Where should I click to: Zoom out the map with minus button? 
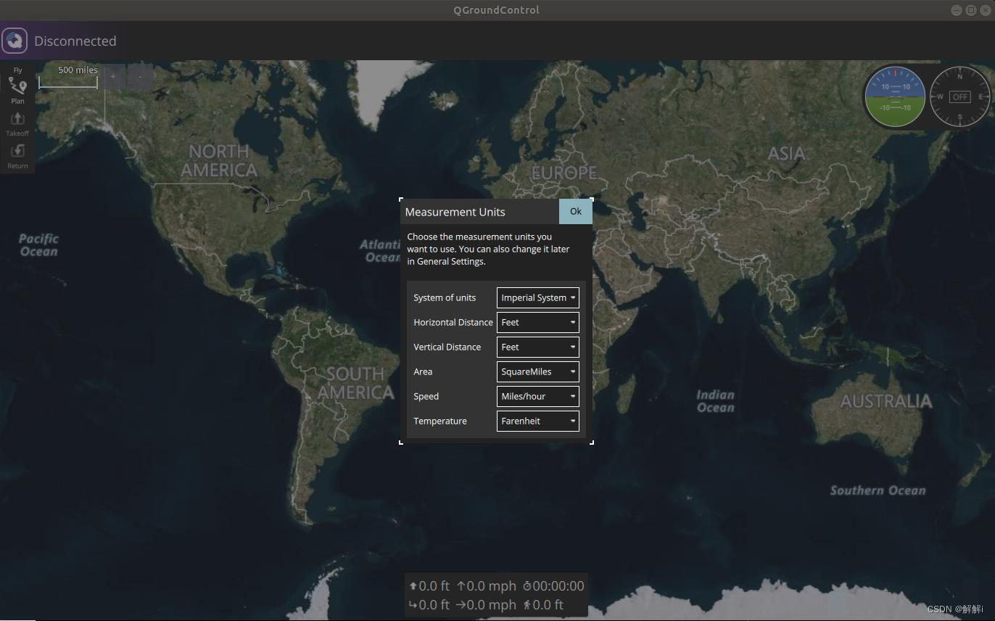140,76
